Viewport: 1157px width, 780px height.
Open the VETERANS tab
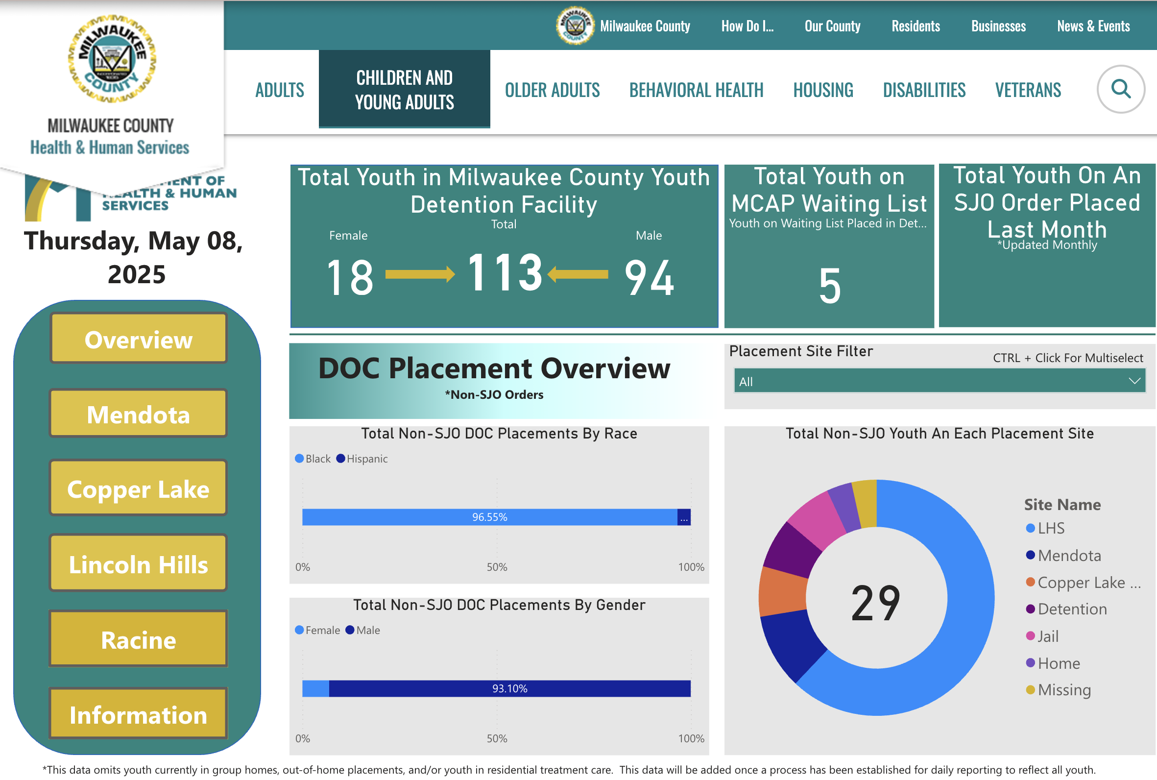pyautogui.click(x=1028, y=91)
